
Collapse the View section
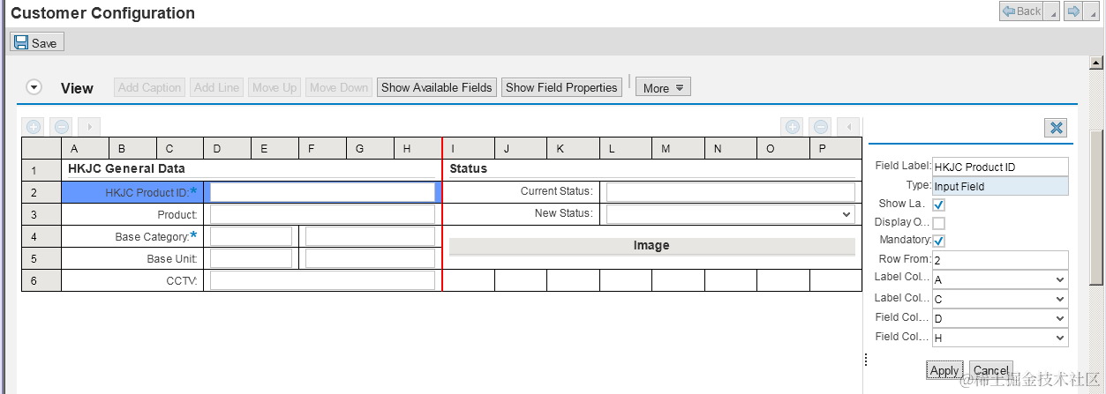tap(34, 87)
